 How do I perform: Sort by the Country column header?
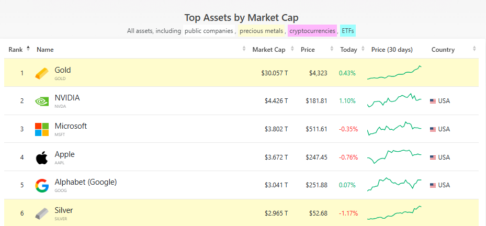point(443,50)
